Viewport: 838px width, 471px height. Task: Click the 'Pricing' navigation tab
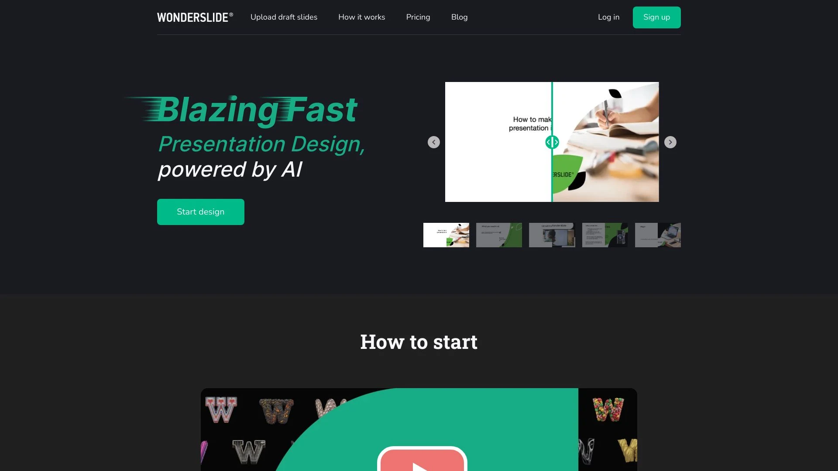pyautogui.click(x=418, y=17)
